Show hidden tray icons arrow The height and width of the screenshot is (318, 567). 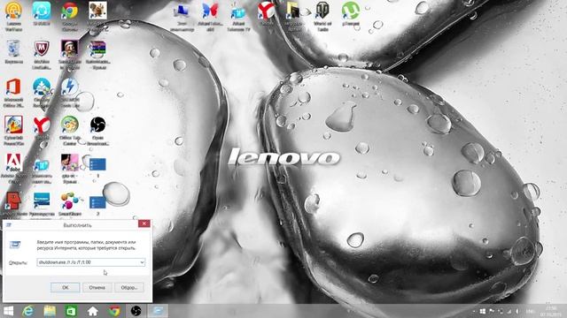click(x=474, y=311)
